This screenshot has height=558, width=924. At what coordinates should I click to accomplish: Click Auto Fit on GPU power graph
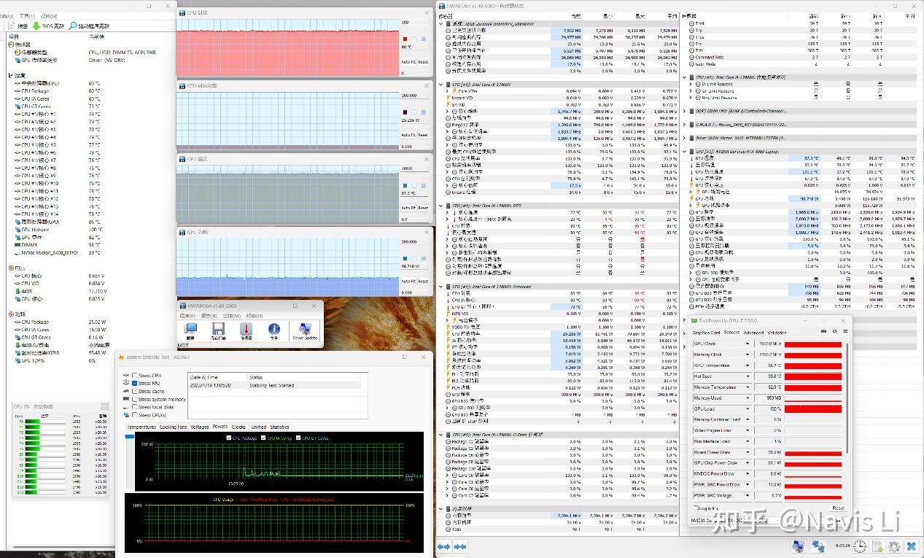tap(408, 281)
